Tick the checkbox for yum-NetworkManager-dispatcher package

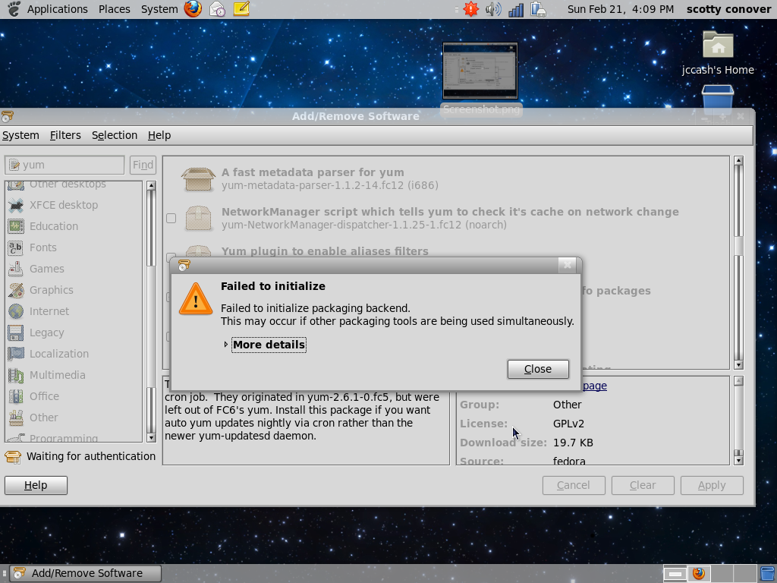pyautogui.click(x=171, y=218)
